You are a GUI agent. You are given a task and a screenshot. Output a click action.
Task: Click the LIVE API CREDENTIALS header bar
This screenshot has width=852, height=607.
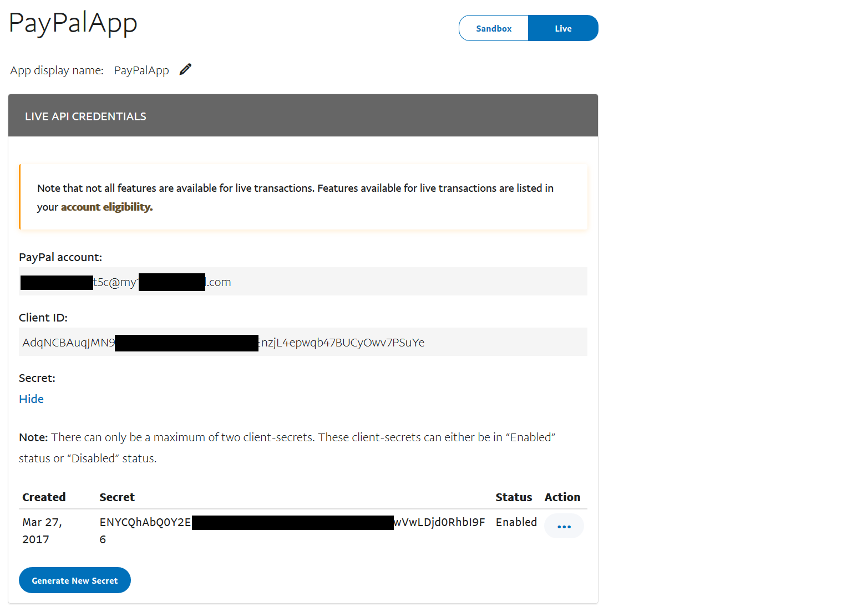[x=303, y=116]
